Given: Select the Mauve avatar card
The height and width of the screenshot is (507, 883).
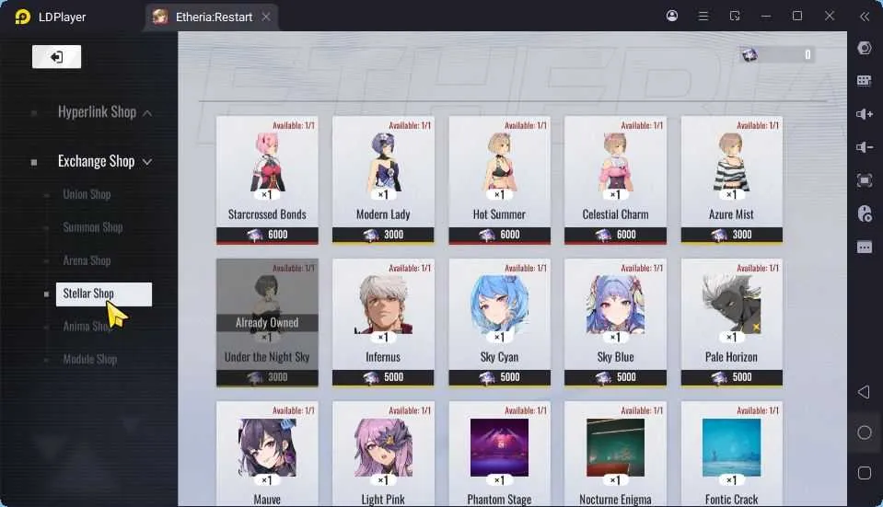Looking at the screenshot, I should pyautogui.click(x=267, y=455).
